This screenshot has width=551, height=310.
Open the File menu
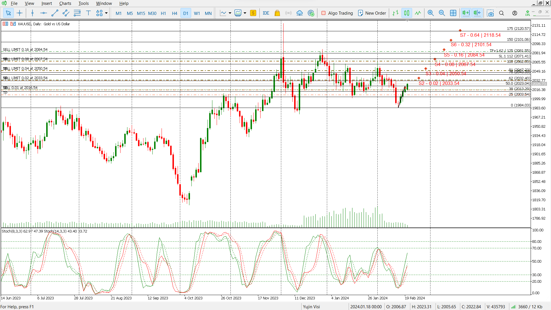click(x=14, y=3)
